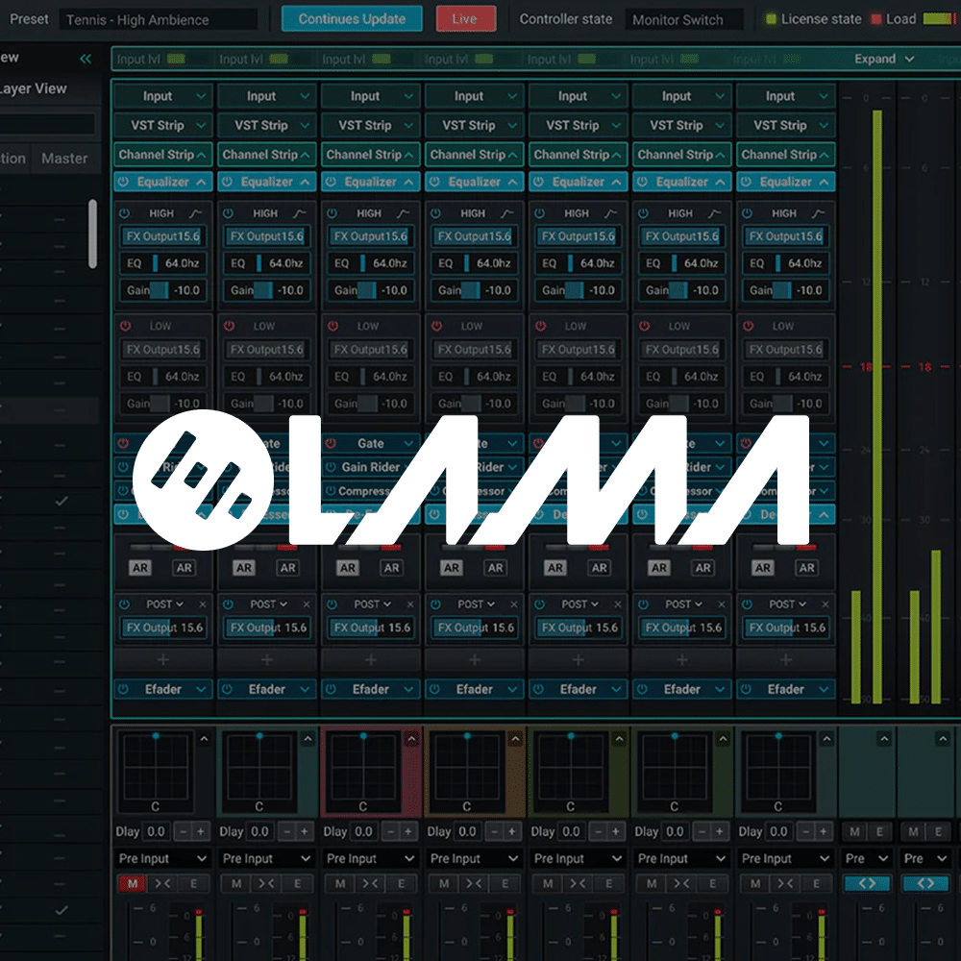Click phase invert icon on second channel strip
This screenshot has height=961, width=961.
coord(267,883)
